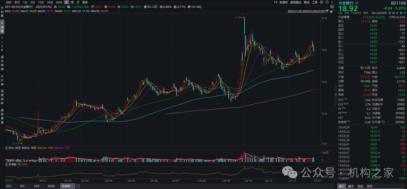
Task: Click the 市净率 indicator help icon
Action: 7,164
